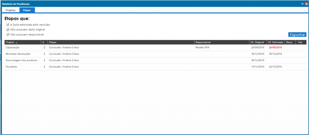Click the Ver. column header
The height and width of the screenshot is (135, 309).
(301, 42)
